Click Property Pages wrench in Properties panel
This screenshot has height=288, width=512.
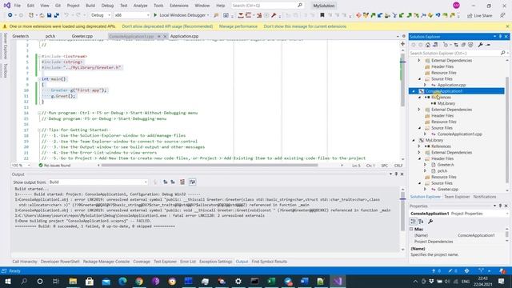coord(430,222)
